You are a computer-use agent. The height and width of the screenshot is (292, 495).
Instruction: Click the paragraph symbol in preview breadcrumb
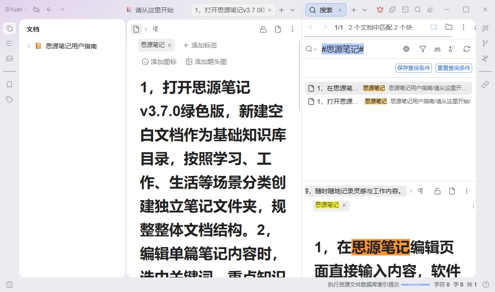click(x=420, y=191)
